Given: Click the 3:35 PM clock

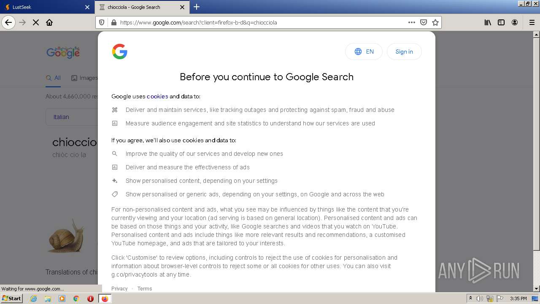Looking at the screenshot, I should click(x=518, y=299).
